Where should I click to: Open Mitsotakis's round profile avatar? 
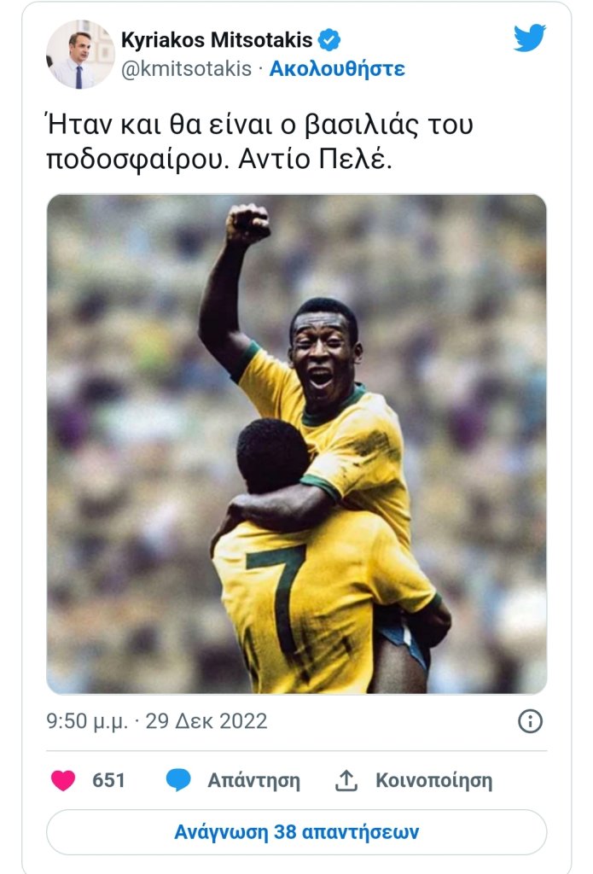click(x=80, y=54)
